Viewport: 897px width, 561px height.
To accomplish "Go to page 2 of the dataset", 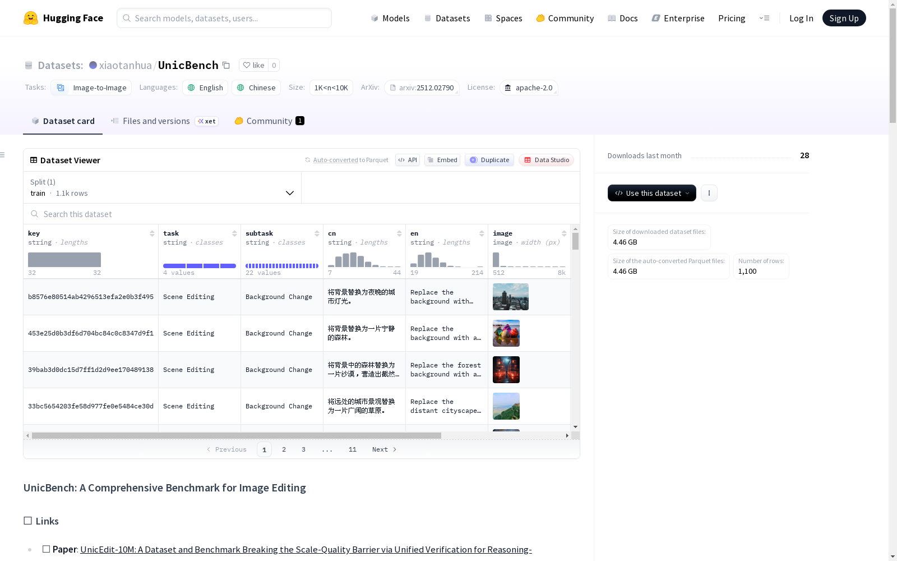I will click(x=284, y=449).
